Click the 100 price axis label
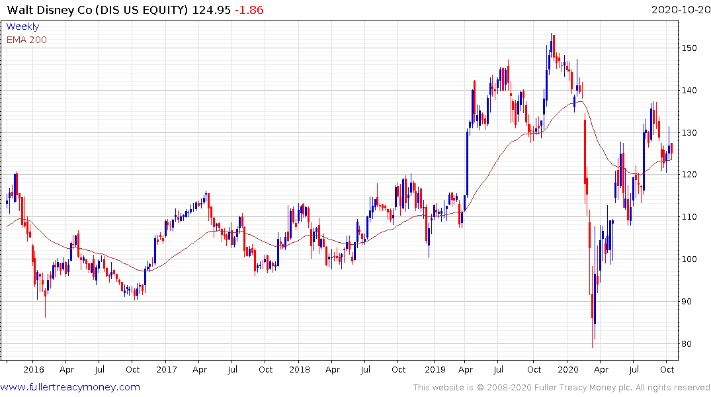This screenshot has height=397, width=711. (689, 259)
